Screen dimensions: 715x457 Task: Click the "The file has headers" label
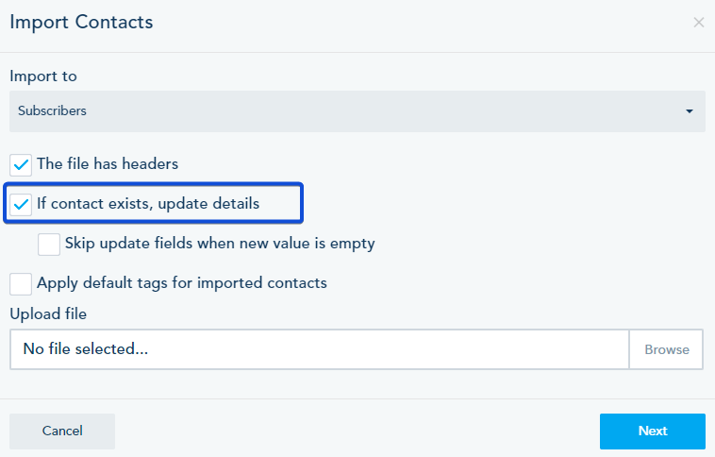(108, 164)
